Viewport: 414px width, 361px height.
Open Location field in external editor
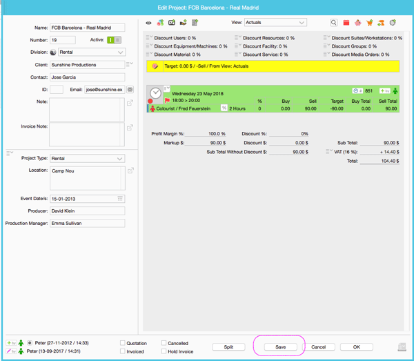[130, 170]
